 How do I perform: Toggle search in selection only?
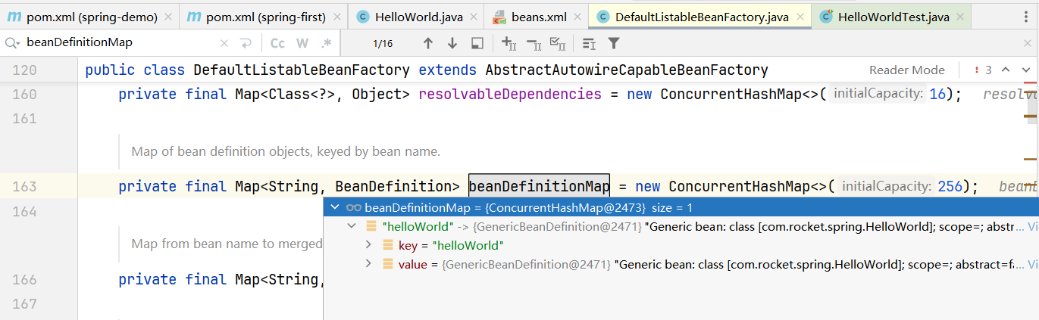(x=477, y=43)
